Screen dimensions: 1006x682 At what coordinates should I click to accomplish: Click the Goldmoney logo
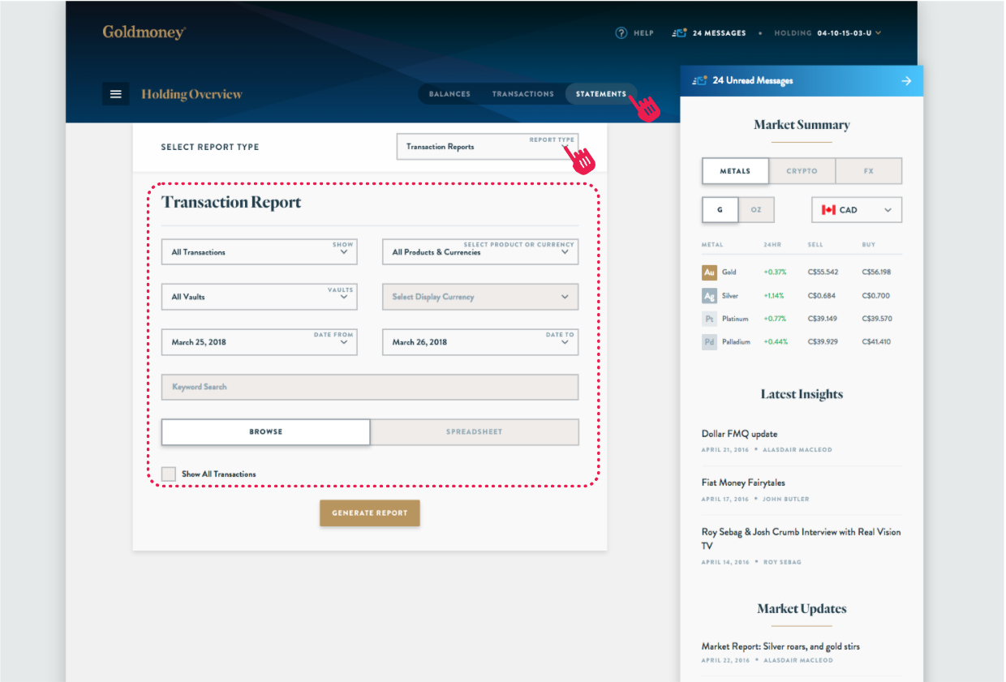click(x=144, y=32)
